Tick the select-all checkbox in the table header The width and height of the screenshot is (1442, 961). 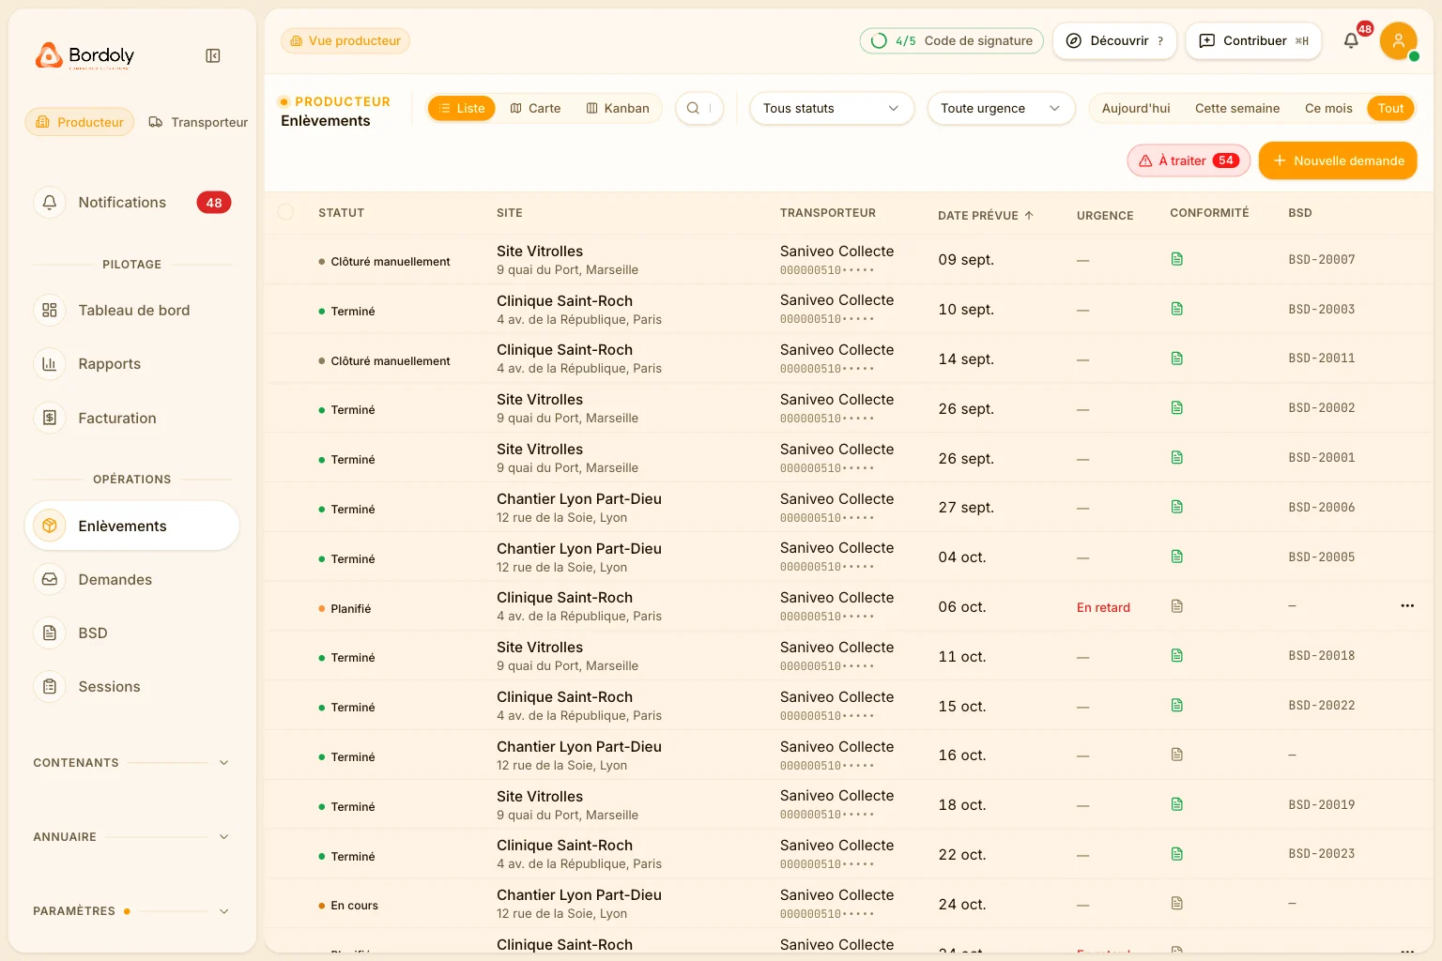click(286, 212)
